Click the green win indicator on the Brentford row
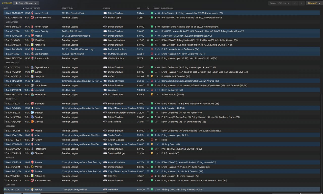 (152, 104)
